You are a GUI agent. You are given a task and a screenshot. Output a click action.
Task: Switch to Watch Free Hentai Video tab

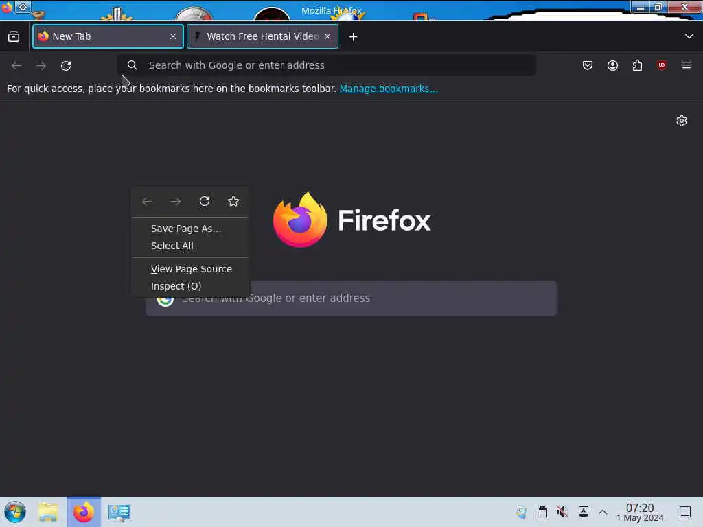click(x=262, y=36)
